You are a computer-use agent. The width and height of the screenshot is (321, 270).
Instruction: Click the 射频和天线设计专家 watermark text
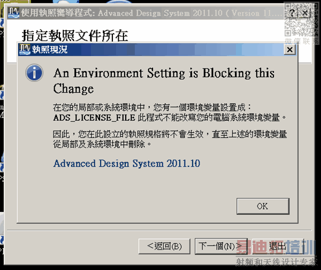coord(274,262)
